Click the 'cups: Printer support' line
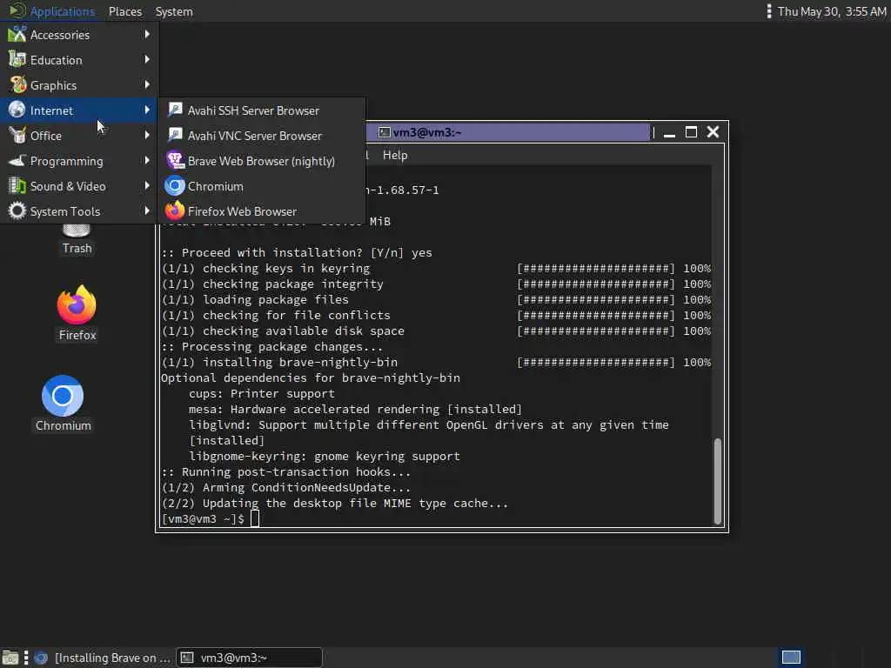Viewport: 891px width, 668px height. pyautogui.click(x=261, y=394)
